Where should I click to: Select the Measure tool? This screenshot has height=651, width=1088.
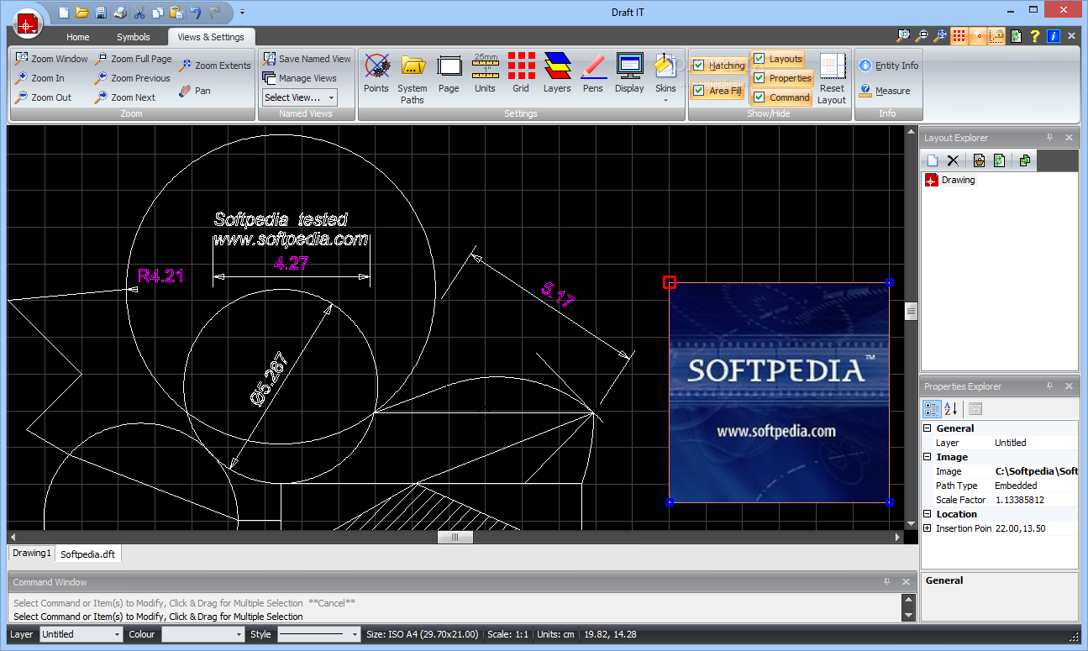885,91
